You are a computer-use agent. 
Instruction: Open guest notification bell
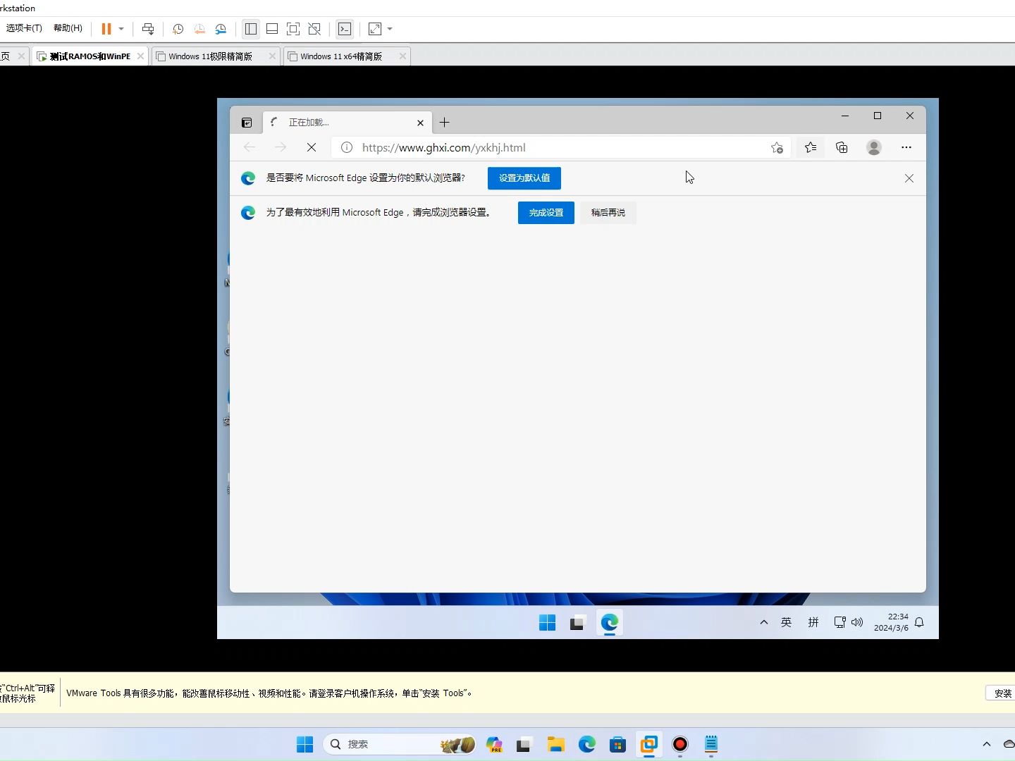919,622
